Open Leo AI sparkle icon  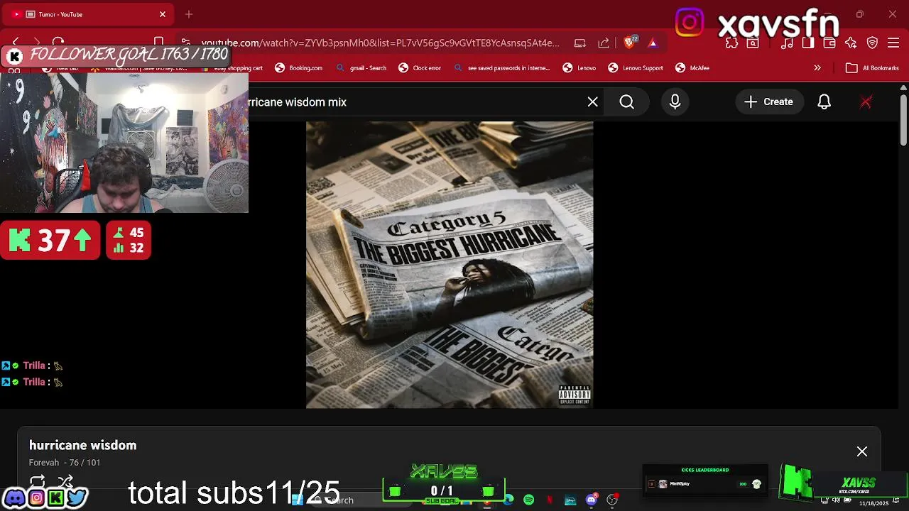point(851,43)
